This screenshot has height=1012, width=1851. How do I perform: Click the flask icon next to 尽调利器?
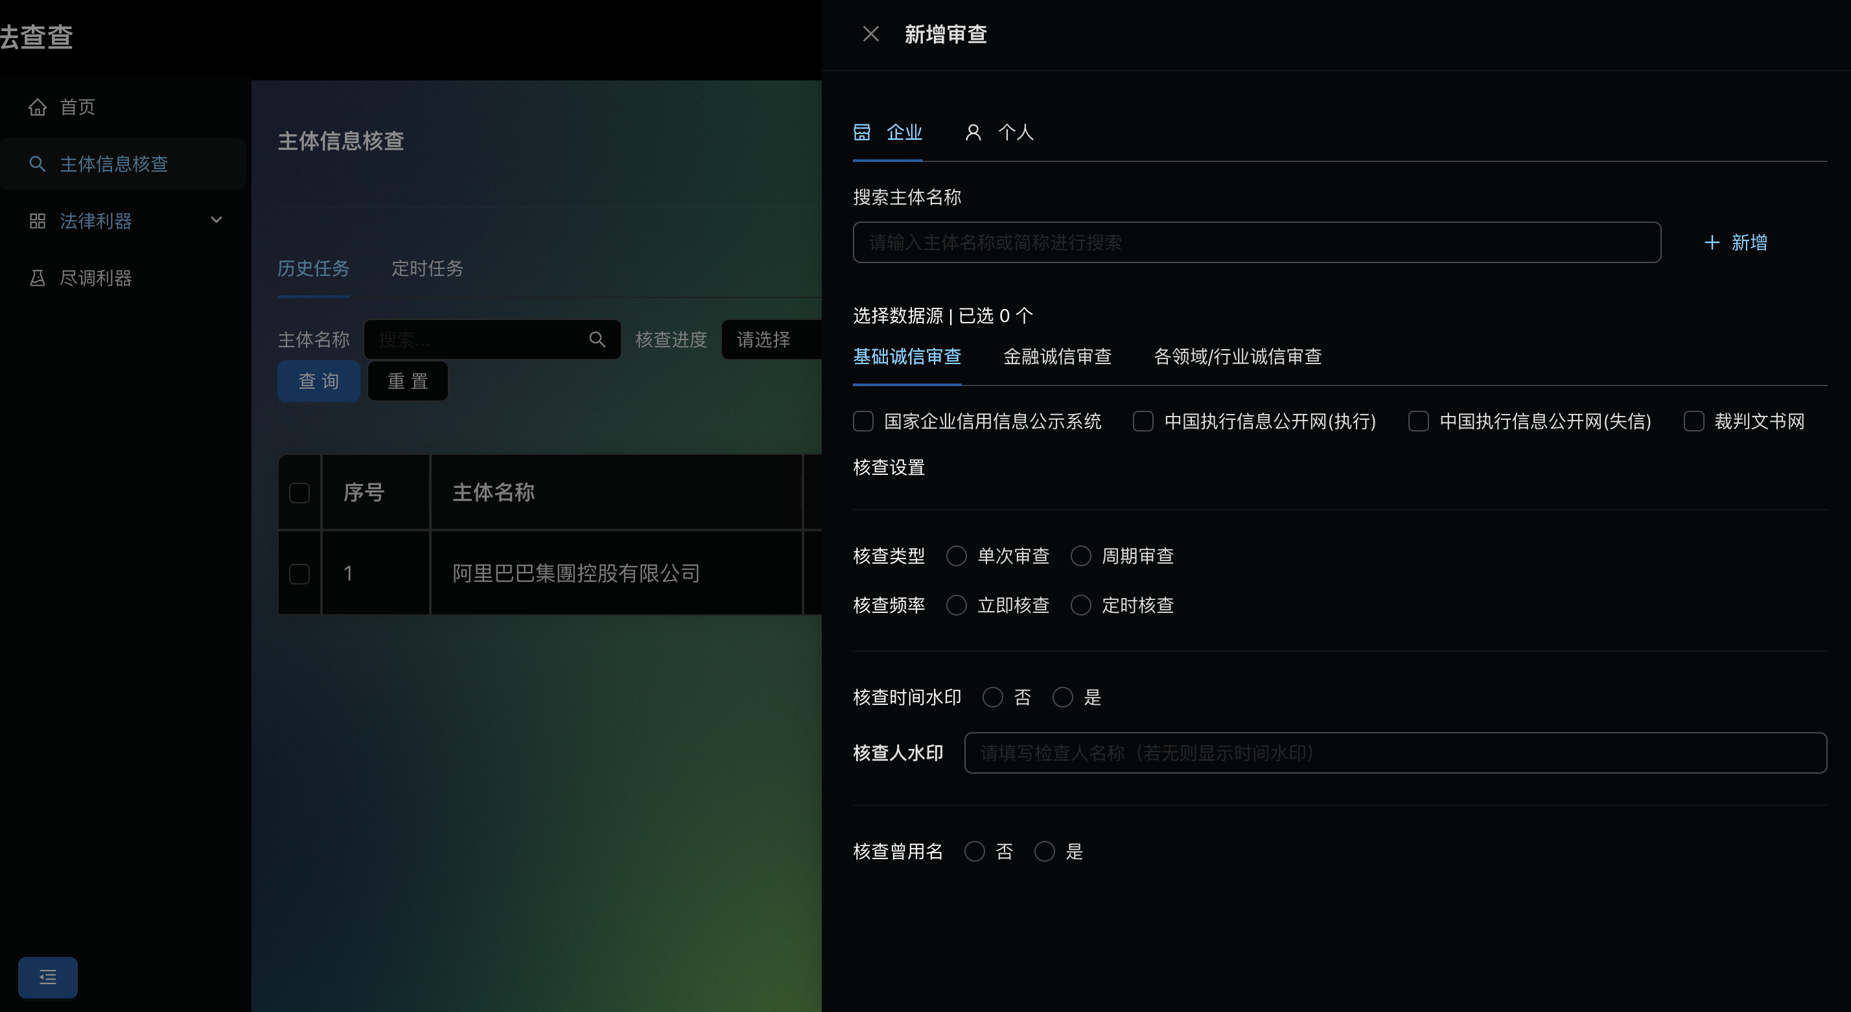[x=38, y=278]
